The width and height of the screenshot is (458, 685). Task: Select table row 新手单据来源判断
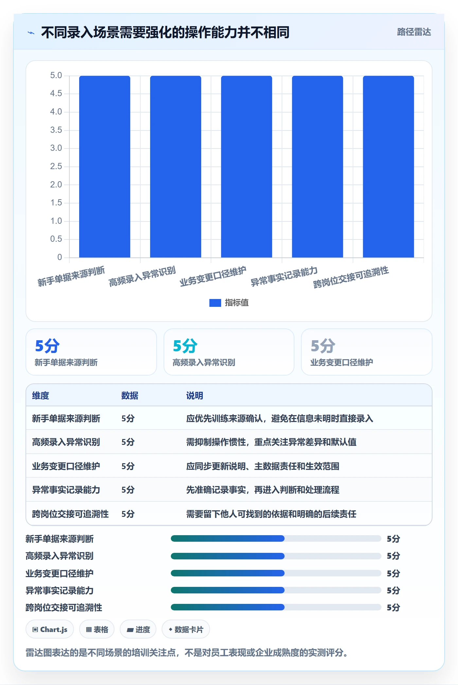click(229, 418)
